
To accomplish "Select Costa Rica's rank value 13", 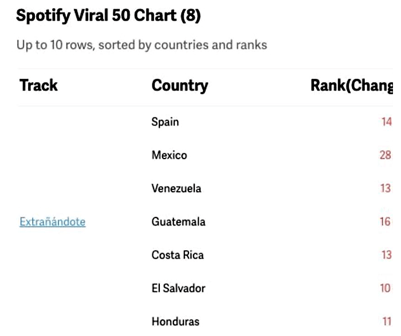I will (386, 255).
